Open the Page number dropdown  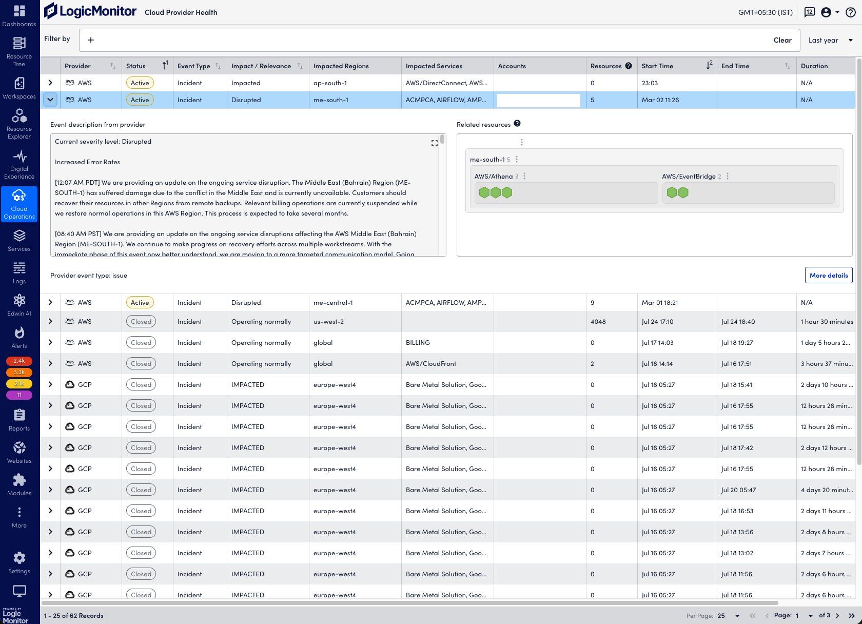805,616
